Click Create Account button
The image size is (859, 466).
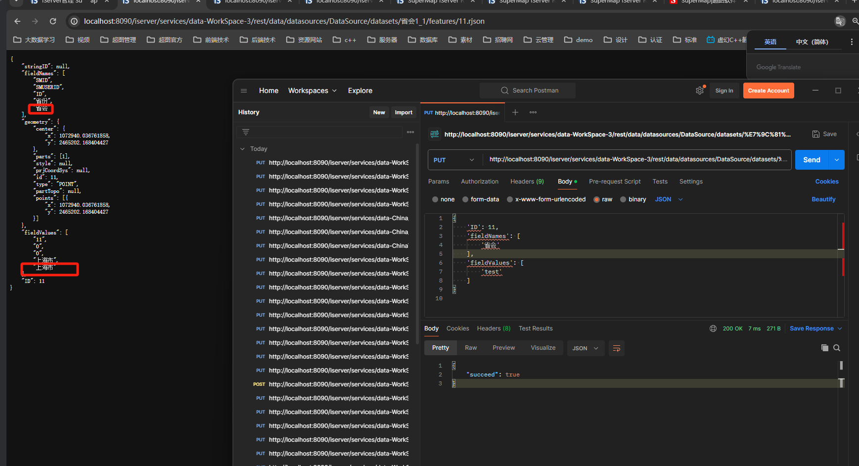coord(769,91)
